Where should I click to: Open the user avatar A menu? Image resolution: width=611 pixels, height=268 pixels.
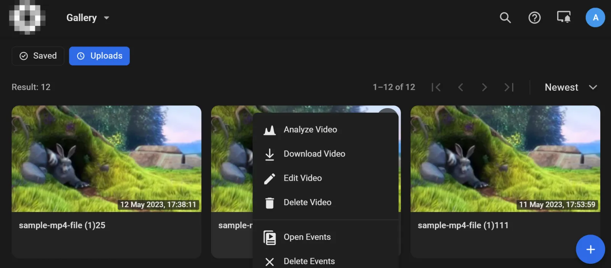coord(595,18)
